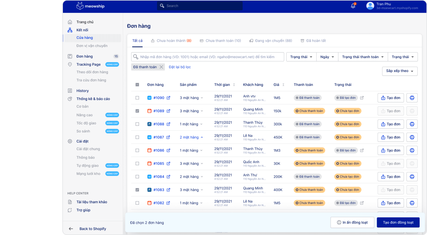The width and height of the screenshot is (427, 235).
Task: Open the 'Đang vận chuyển' tab
Action: tap(271, 41)
